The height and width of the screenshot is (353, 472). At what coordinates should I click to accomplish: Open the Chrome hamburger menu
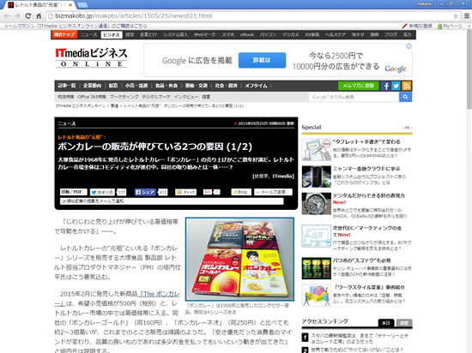pyautogui.click(x=467, y=16)
